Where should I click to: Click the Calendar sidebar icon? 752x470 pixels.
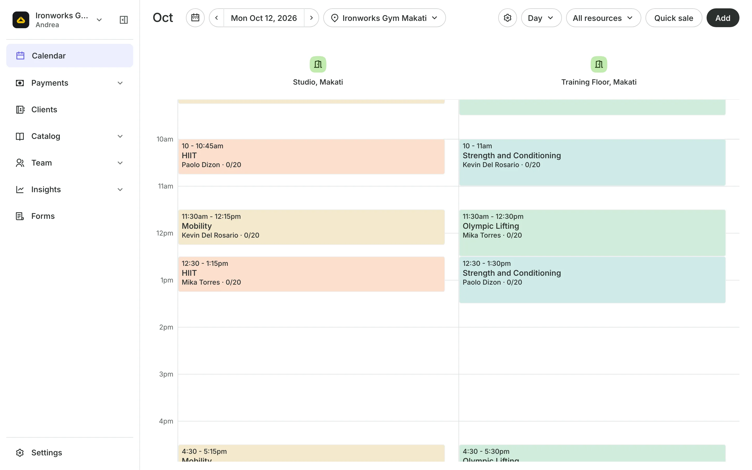(20, 56)
